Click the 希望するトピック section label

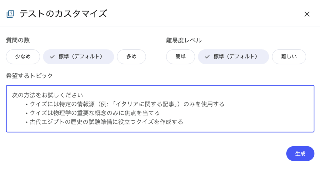29,75
